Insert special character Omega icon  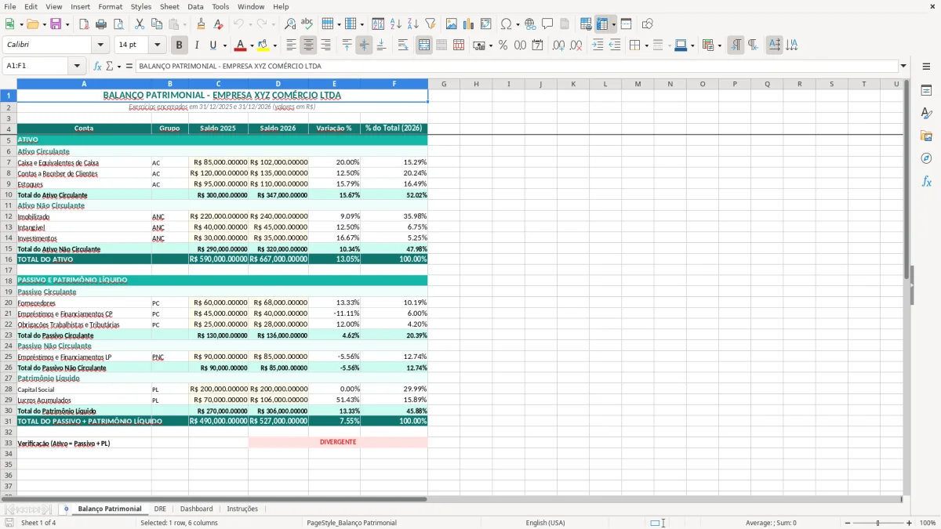[506, 24]
